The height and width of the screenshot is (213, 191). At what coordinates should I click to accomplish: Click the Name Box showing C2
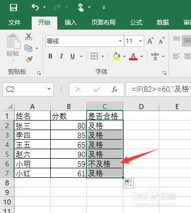(25, 89)
